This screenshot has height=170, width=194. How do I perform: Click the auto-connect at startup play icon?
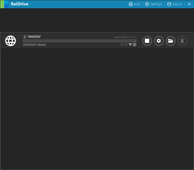pyautogui.click(x=134, y=45)
